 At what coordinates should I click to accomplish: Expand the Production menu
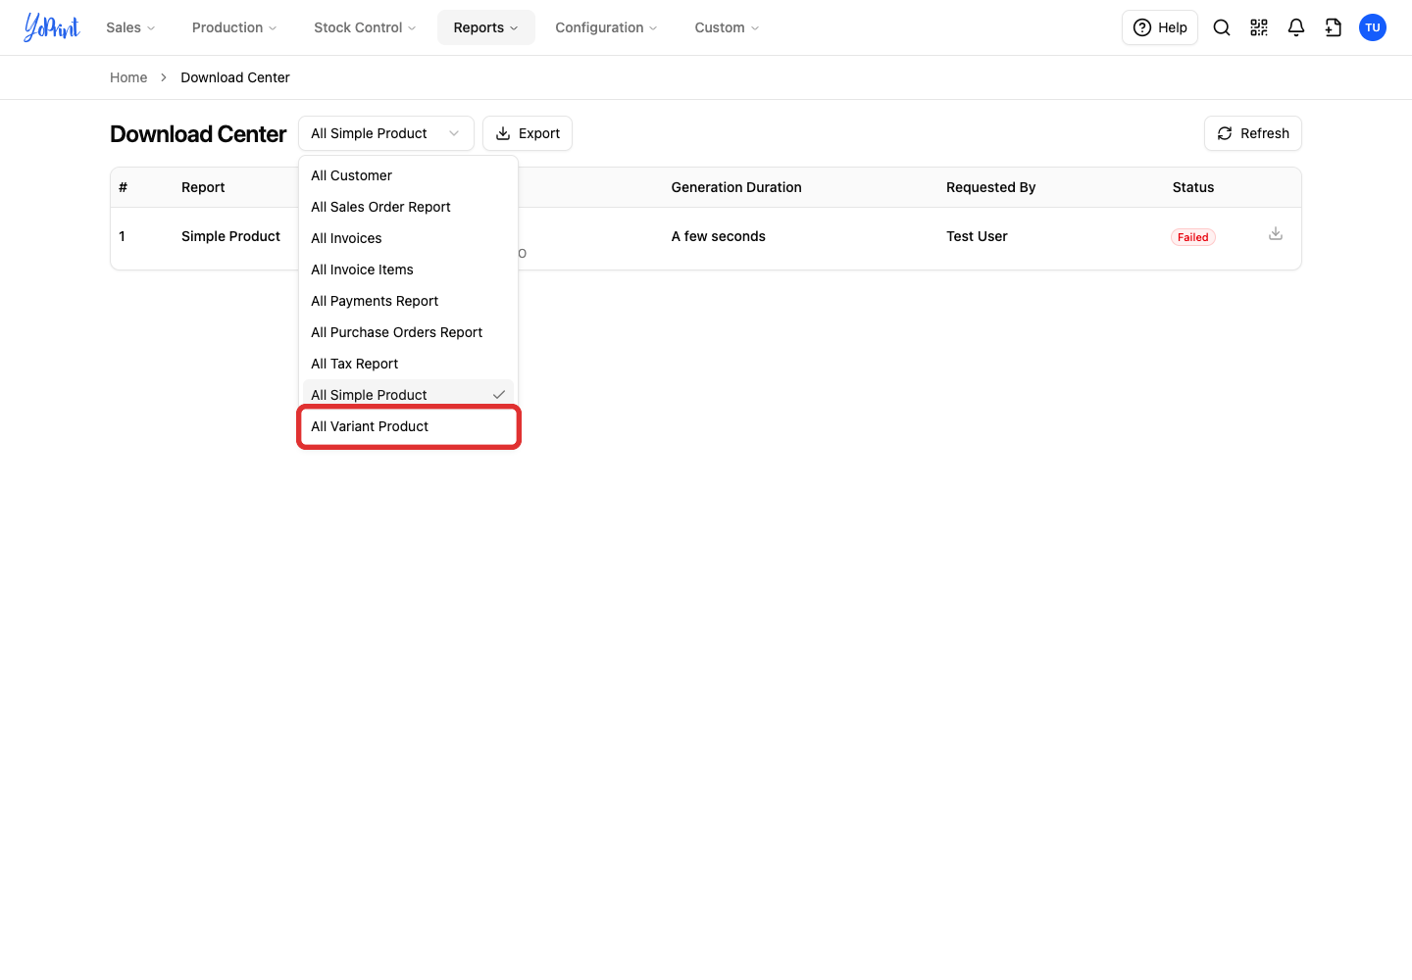tap(234, 27)
